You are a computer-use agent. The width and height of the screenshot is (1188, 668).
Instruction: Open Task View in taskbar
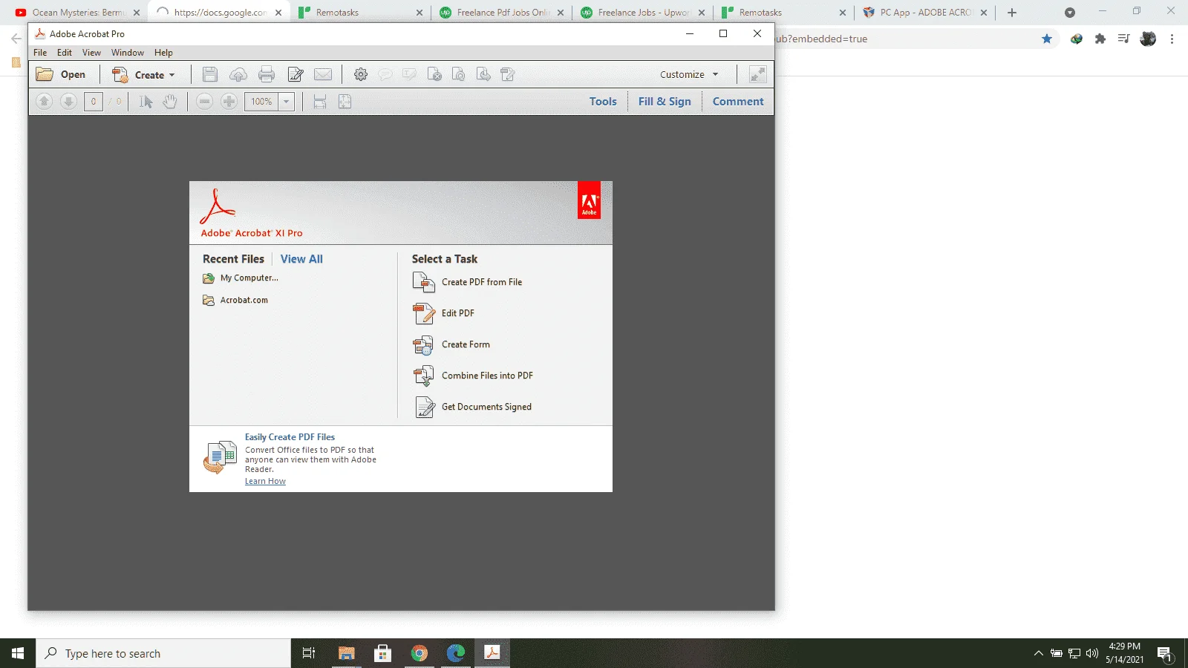pos(309,653)
